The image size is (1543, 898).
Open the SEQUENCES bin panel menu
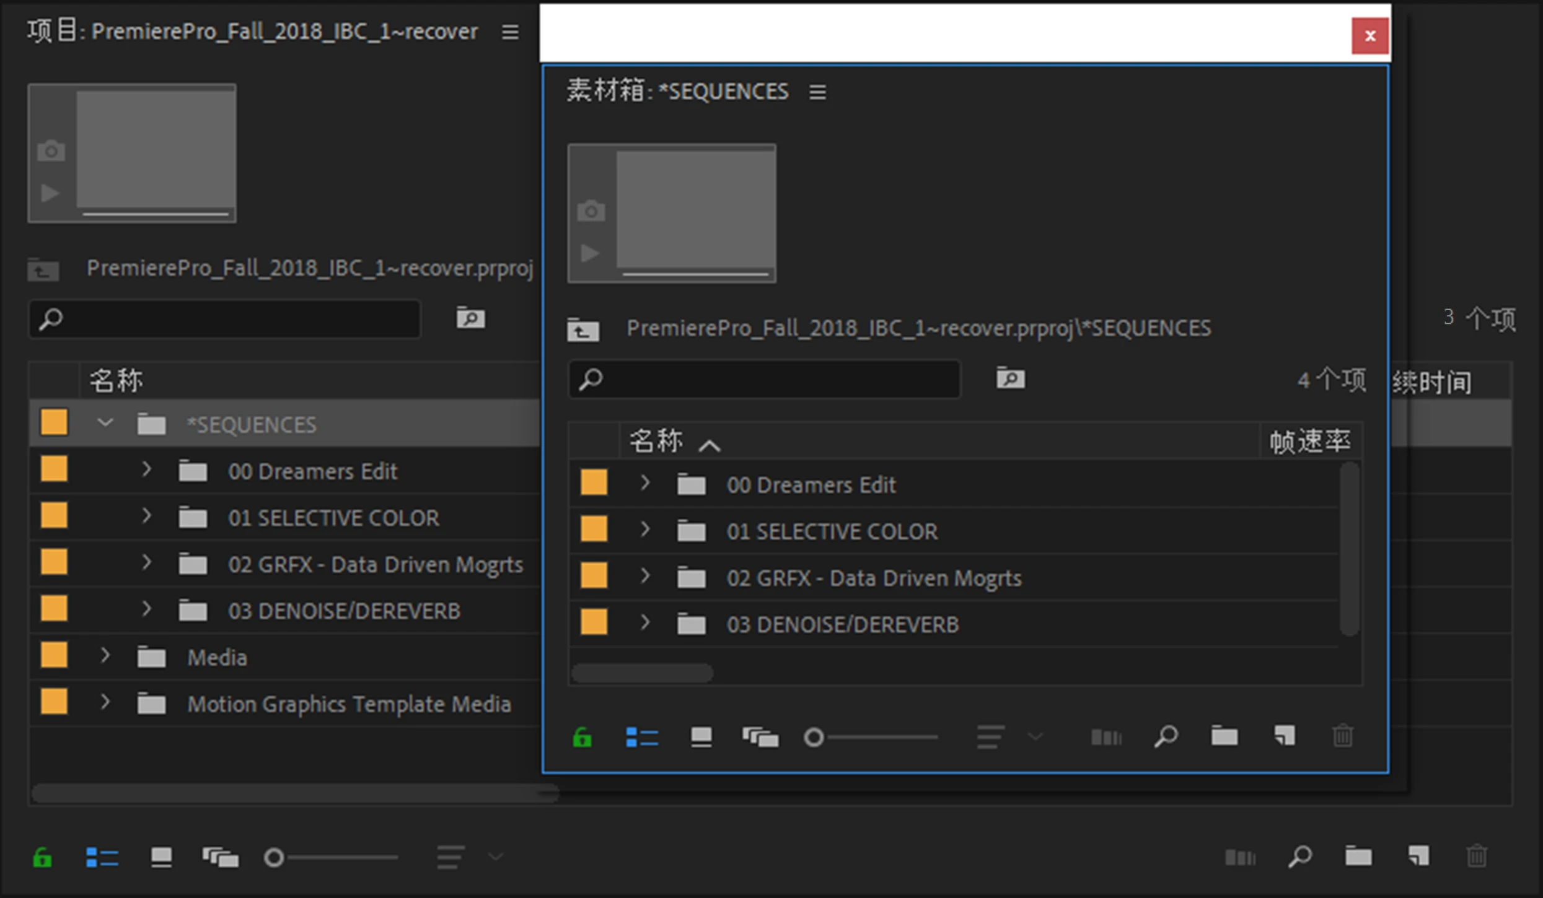click(817, 92)
